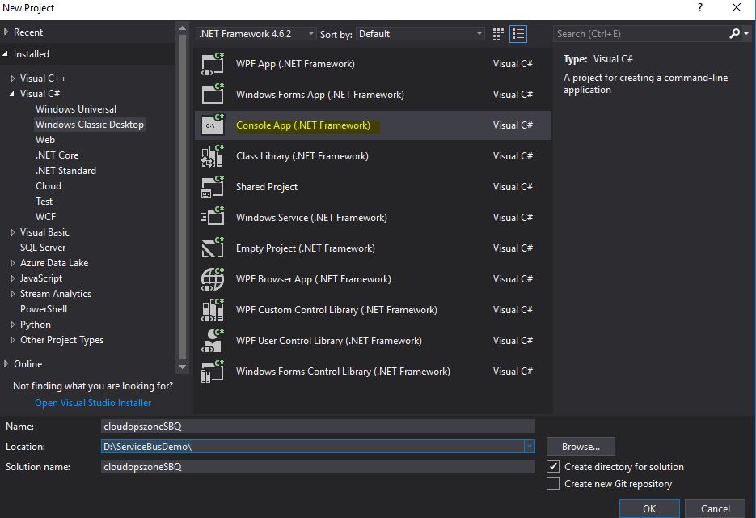
Task: Open the Location path dropdown arrow
Action: pyautogui.click(x=530, y=447)
